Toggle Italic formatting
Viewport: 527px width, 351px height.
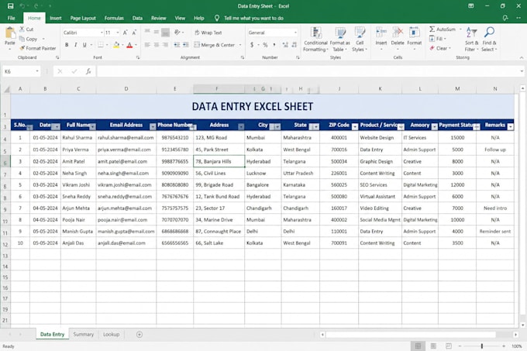coord(76,45)
